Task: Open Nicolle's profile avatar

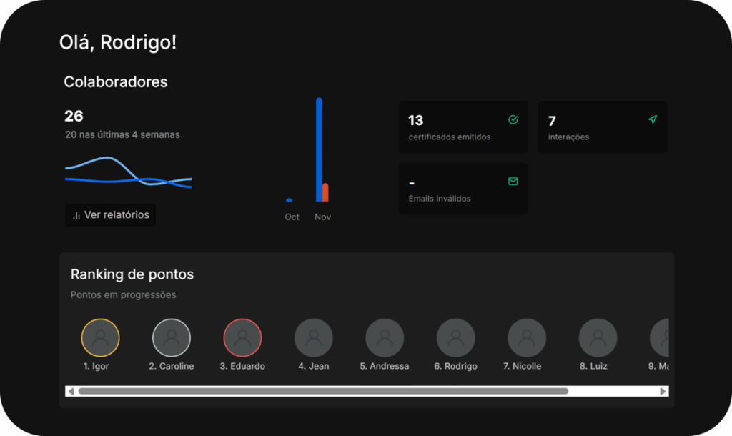Action: coord(527,338)
